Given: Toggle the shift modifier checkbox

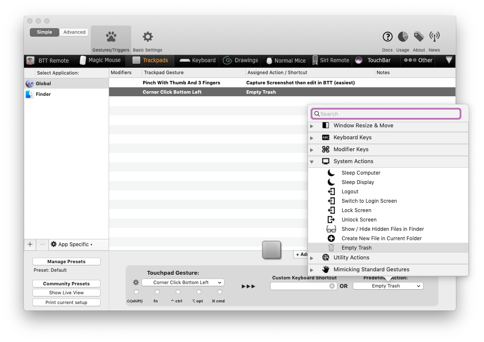Looking at the screenshot, I should point(136,292).
